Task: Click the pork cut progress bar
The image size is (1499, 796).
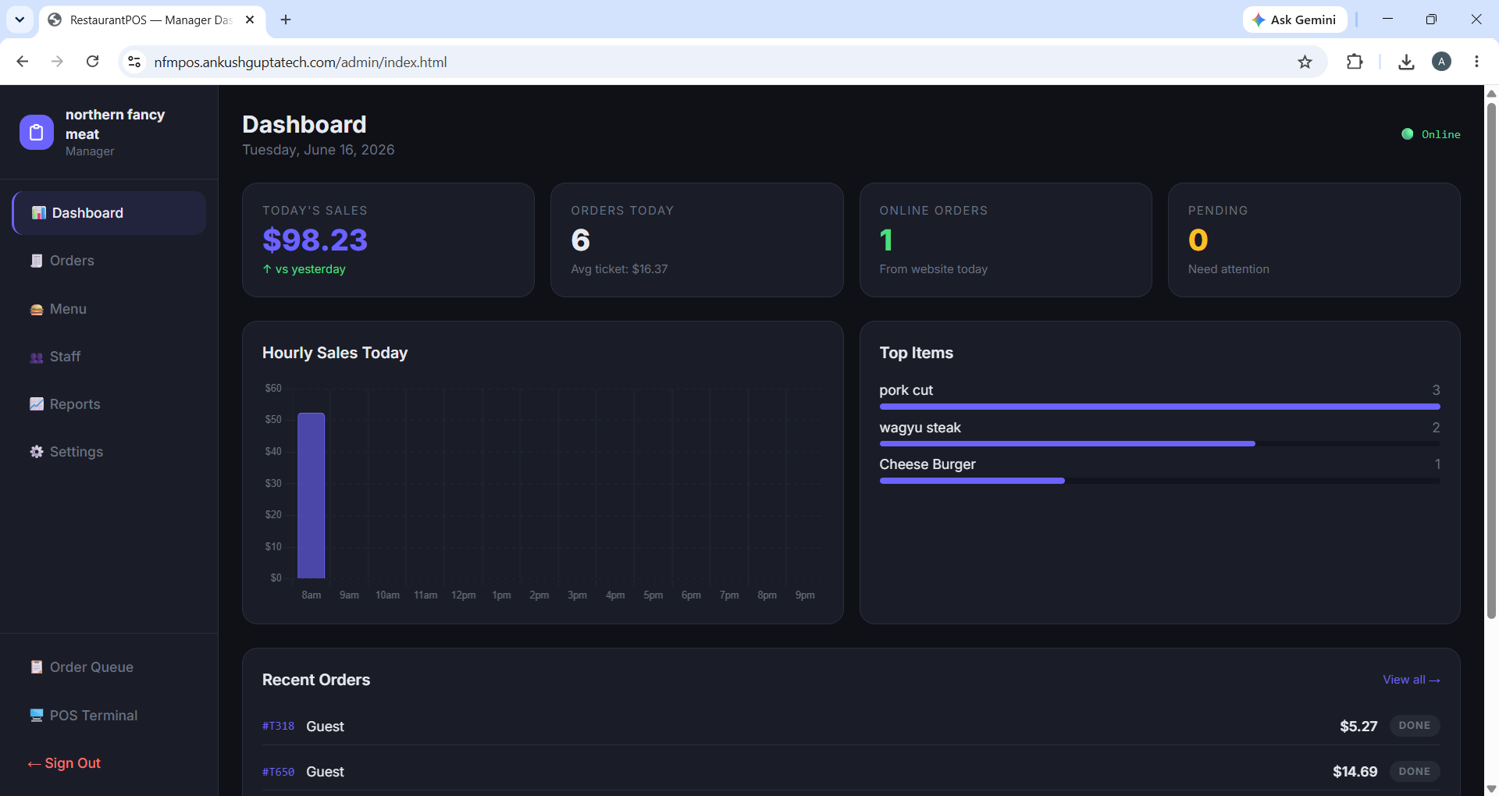Action: click(1159, 407)
